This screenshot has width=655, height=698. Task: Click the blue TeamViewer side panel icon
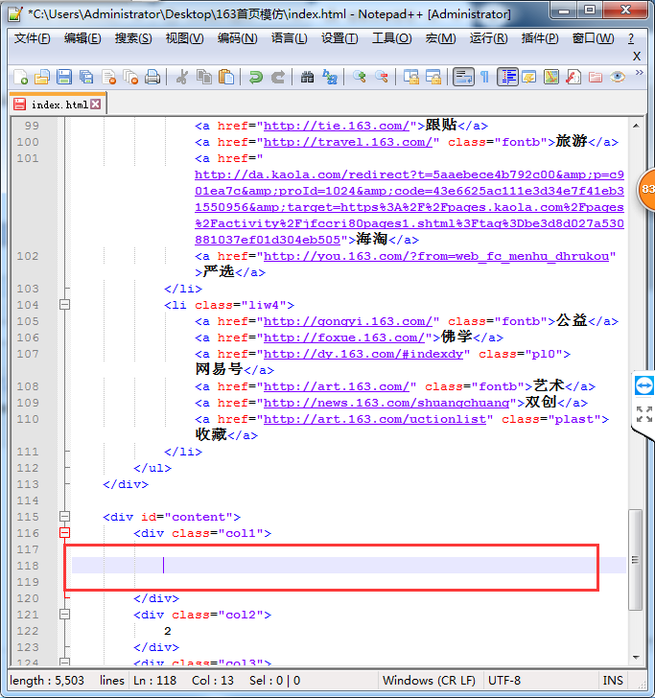643,385
